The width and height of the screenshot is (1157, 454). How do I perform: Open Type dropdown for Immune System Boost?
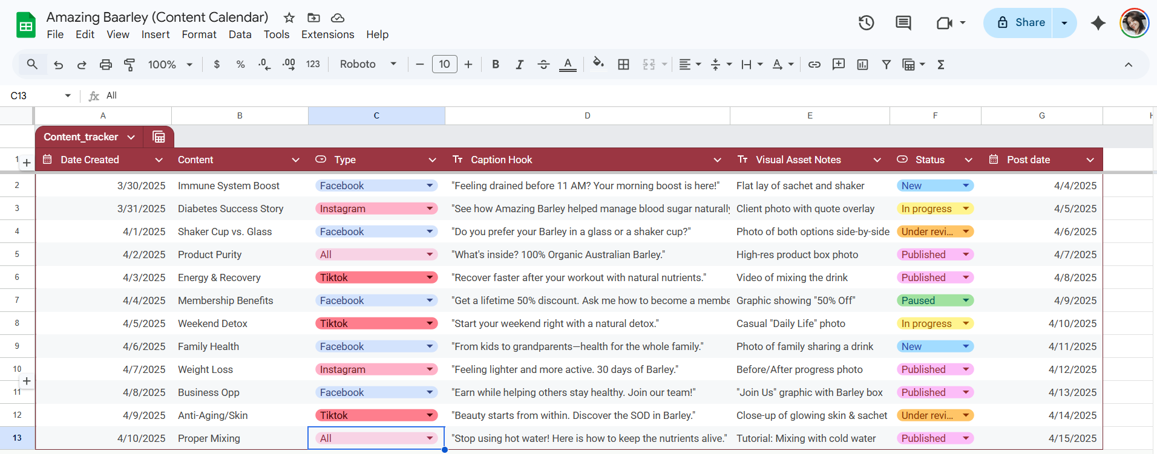pyautogui.click(x=430, y=186)
